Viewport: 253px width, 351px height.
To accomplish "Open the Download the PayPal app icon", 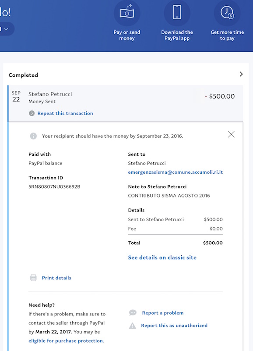I will click(177, 13).
